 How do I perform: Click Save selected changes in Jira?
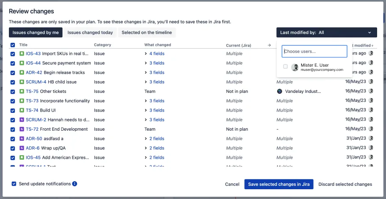(x=279, y=184)
